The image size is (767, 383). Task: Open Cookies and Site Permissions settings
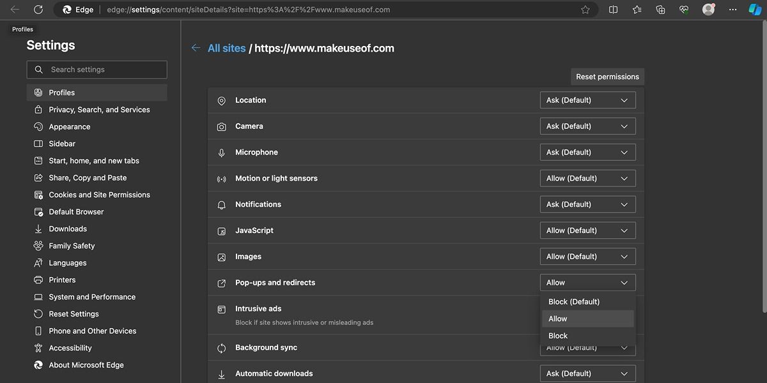100,194
